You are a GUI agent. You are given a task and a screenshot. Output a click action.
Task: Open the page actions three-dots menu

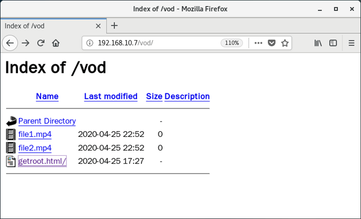coord(258,43)
